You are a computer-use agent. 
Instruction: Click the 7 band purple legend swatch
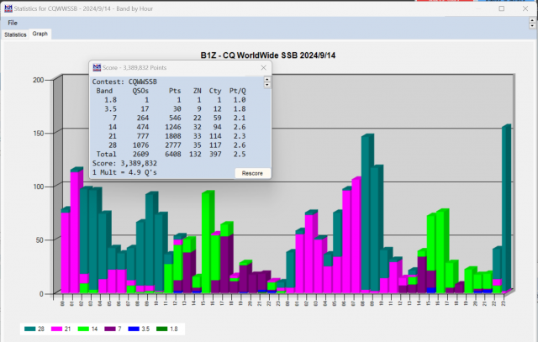pos(110,329)
